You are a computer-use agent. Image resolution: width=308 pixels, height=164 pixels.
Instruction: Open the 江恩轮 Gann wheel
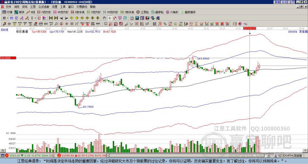coord(143,12)
